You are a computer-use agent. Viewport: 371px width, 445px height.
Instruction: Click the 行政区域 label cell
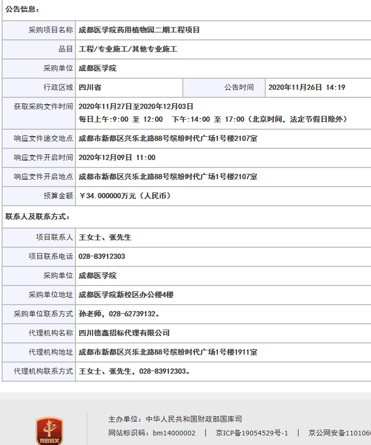click(39, 87)
